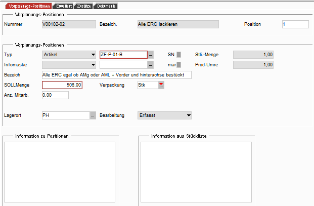Click the 'Bearbeitung' label

[x=112, y=115]
